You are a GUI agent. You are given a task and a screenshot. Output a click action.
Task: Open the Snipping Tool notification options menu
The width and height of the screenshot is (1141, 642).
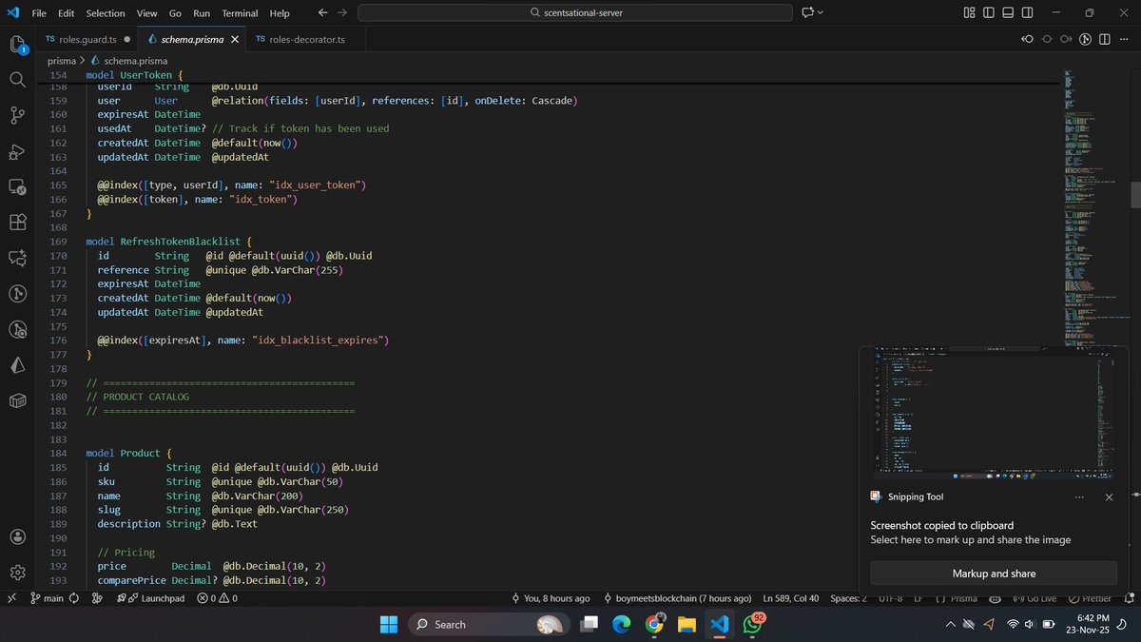point(1079,496)
